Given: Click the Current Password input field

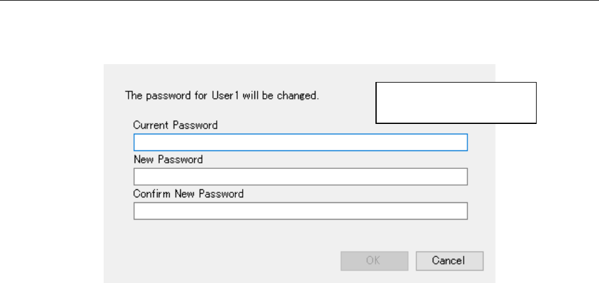Looking at the screenshot, I should 300,143.
